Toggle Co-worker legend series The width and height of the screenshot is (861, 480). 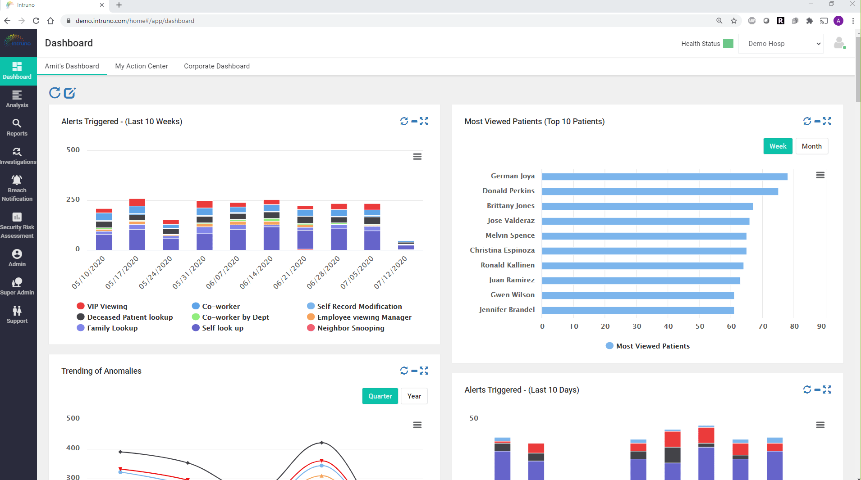pos(216,306)
